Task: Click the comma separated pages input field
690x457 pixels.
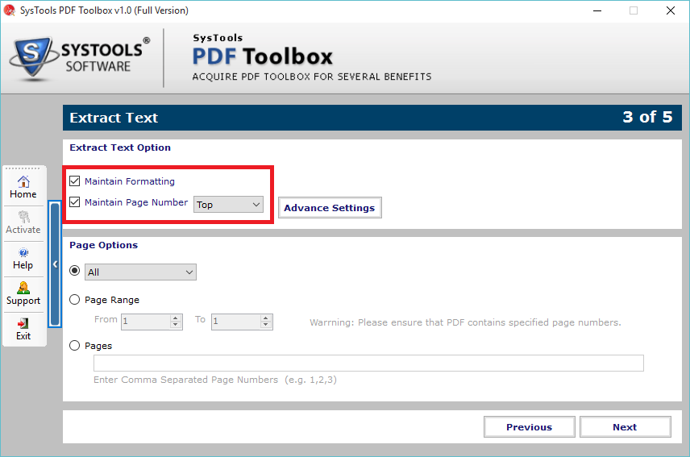Action: tap(368, 363)
